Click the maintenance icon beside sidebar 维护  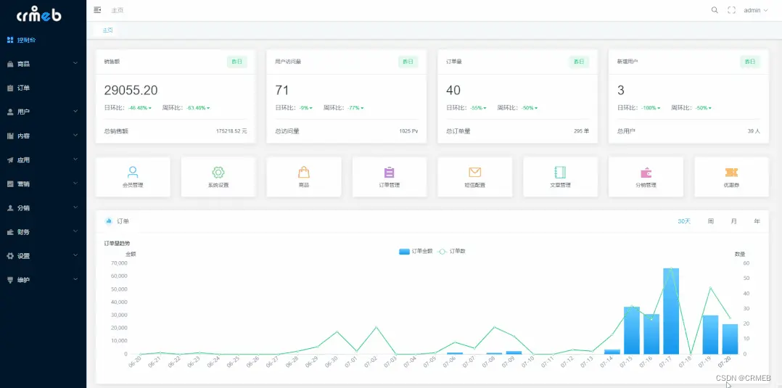(10, 280)
